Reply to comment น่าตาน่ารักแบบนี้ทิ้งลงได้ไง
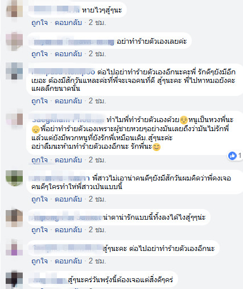The height and width of the screenshot is (289, 243). (68, 230)
